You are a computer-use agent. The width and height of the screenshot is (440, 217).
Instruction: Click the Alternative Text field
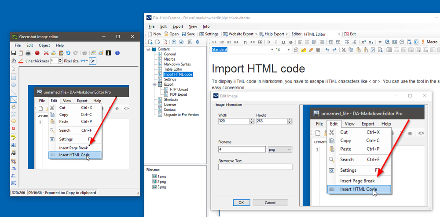(x=255, y=167)
